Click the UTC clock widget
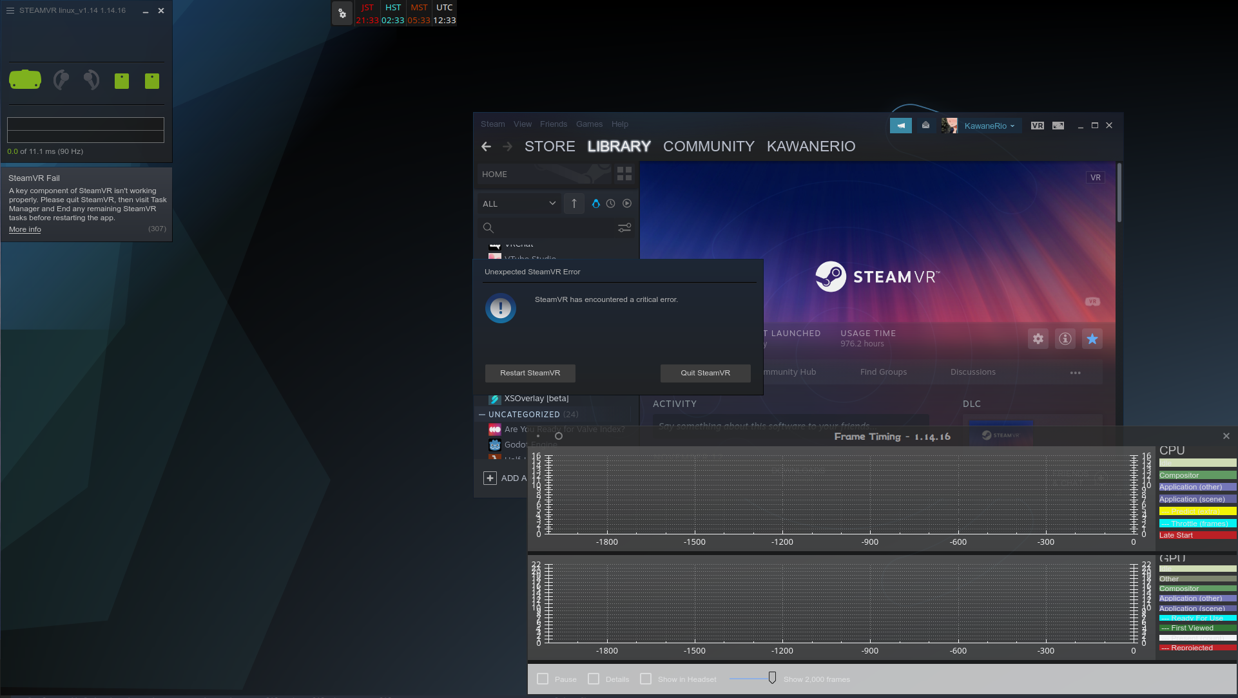The width and height of the screenshot is (1238, 698). 445,14
